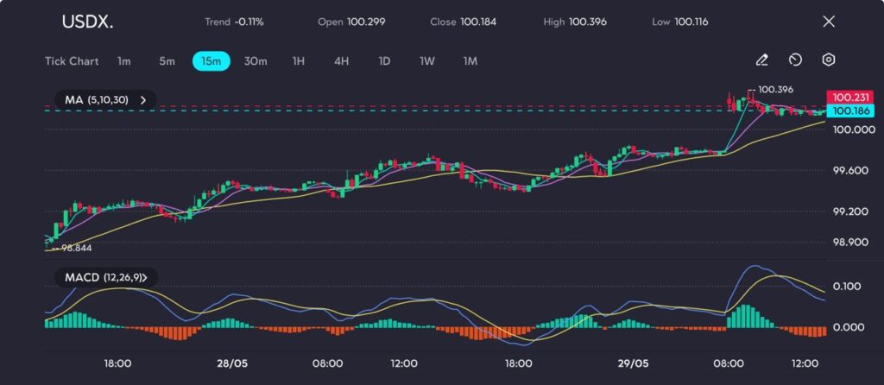
Task: Switch to 30m timeframe
Action: [256, 61]
